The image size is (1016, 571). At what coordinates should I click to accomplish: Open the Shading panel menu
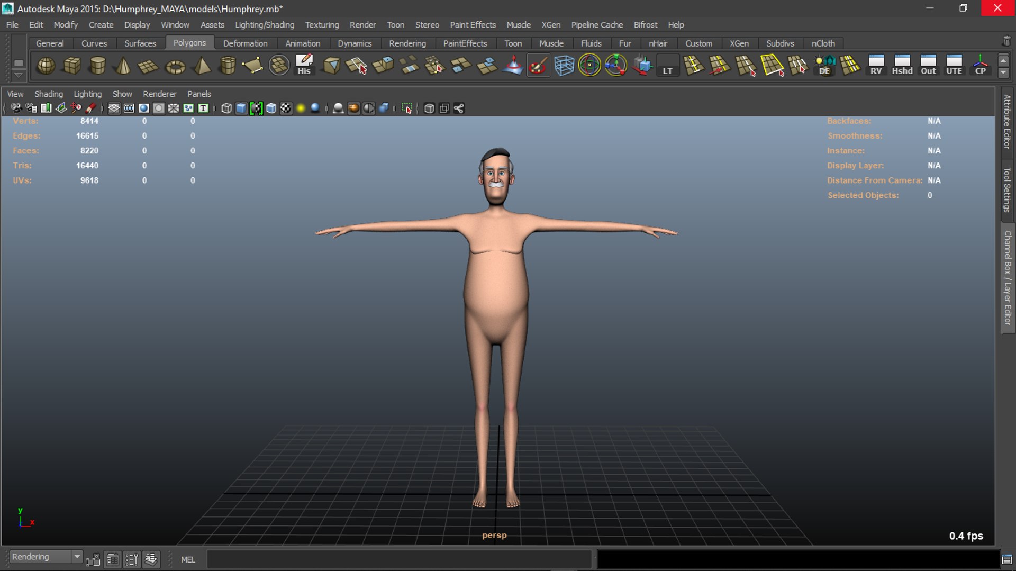pos(49,94)
